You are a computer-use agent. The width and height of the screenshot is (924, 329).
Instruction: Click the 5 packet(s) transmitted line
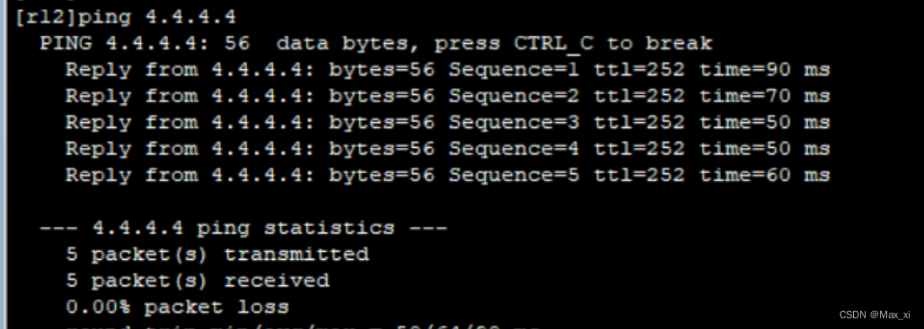click(x=217, y=255)
